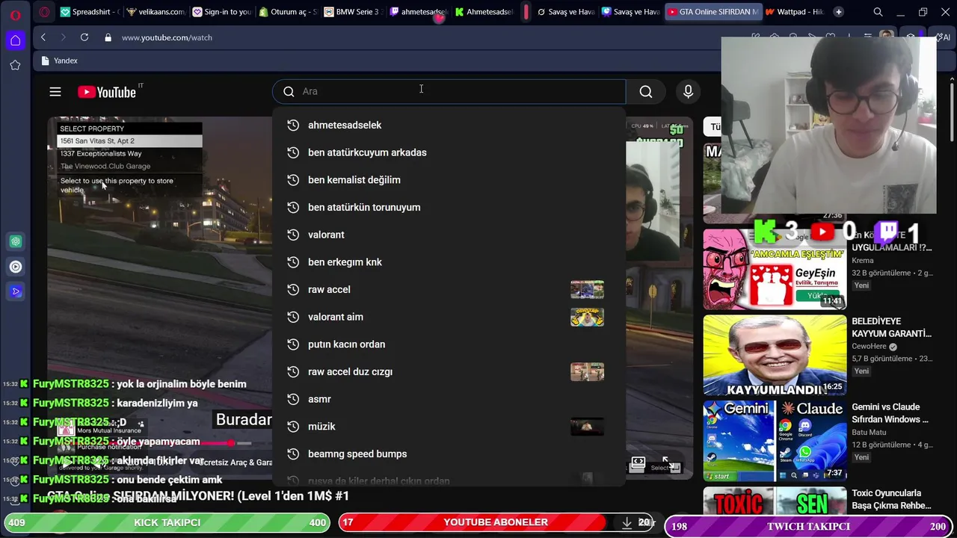
Task: Open the GeyEşin video thumbnail
Action: coord(775,269)
